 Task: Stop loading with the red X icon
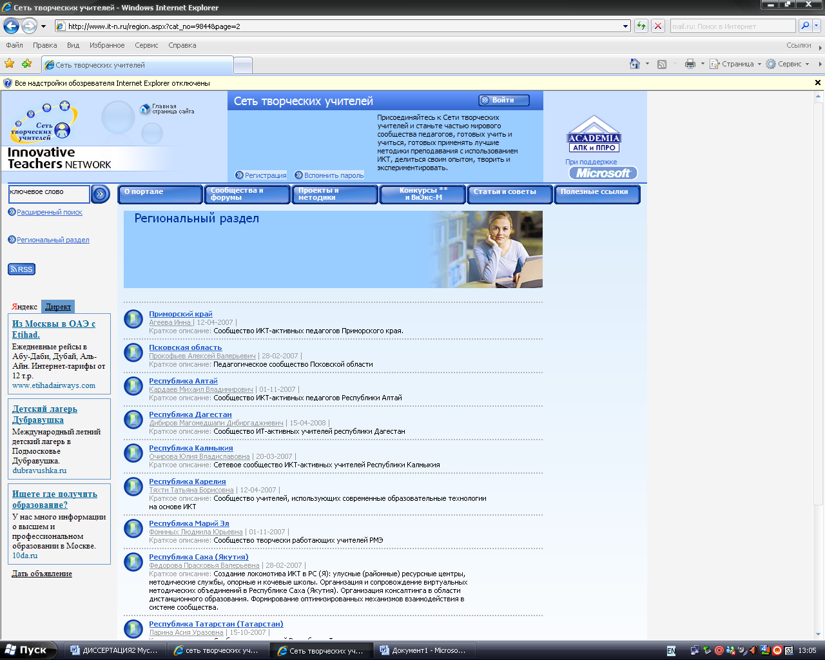pos(658,26)
